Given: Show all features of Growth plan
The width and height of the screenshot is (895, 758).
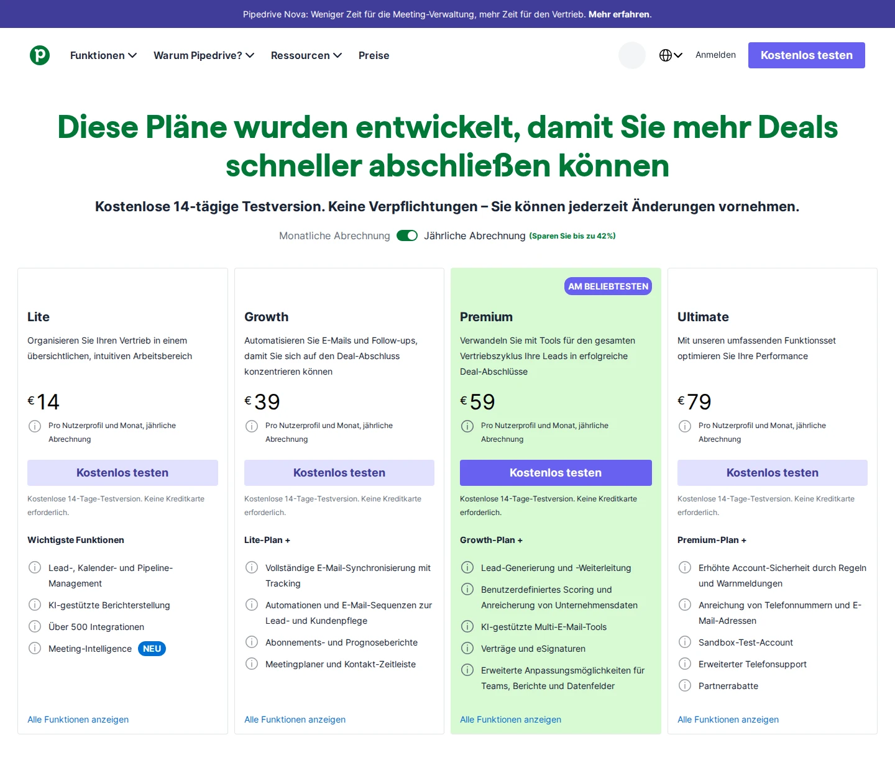Looking at the screenshot, I should [295, 719].
